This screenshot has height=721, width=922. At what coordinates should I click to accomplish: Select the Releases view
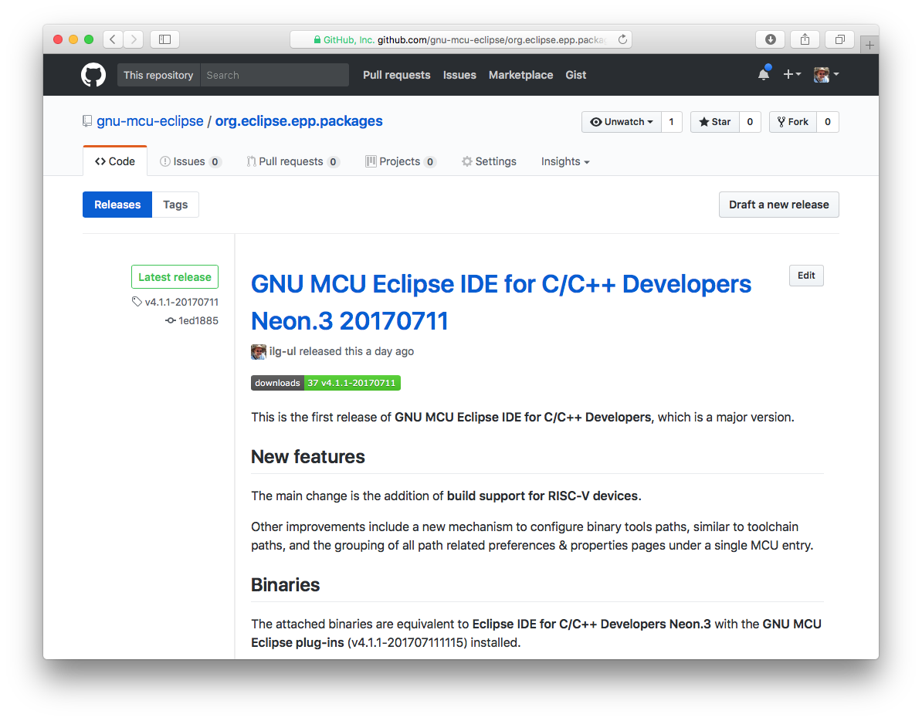tap(117, 205)
